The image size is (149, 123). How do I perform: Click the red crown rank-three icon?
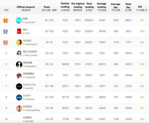click(x=5, y=43)
